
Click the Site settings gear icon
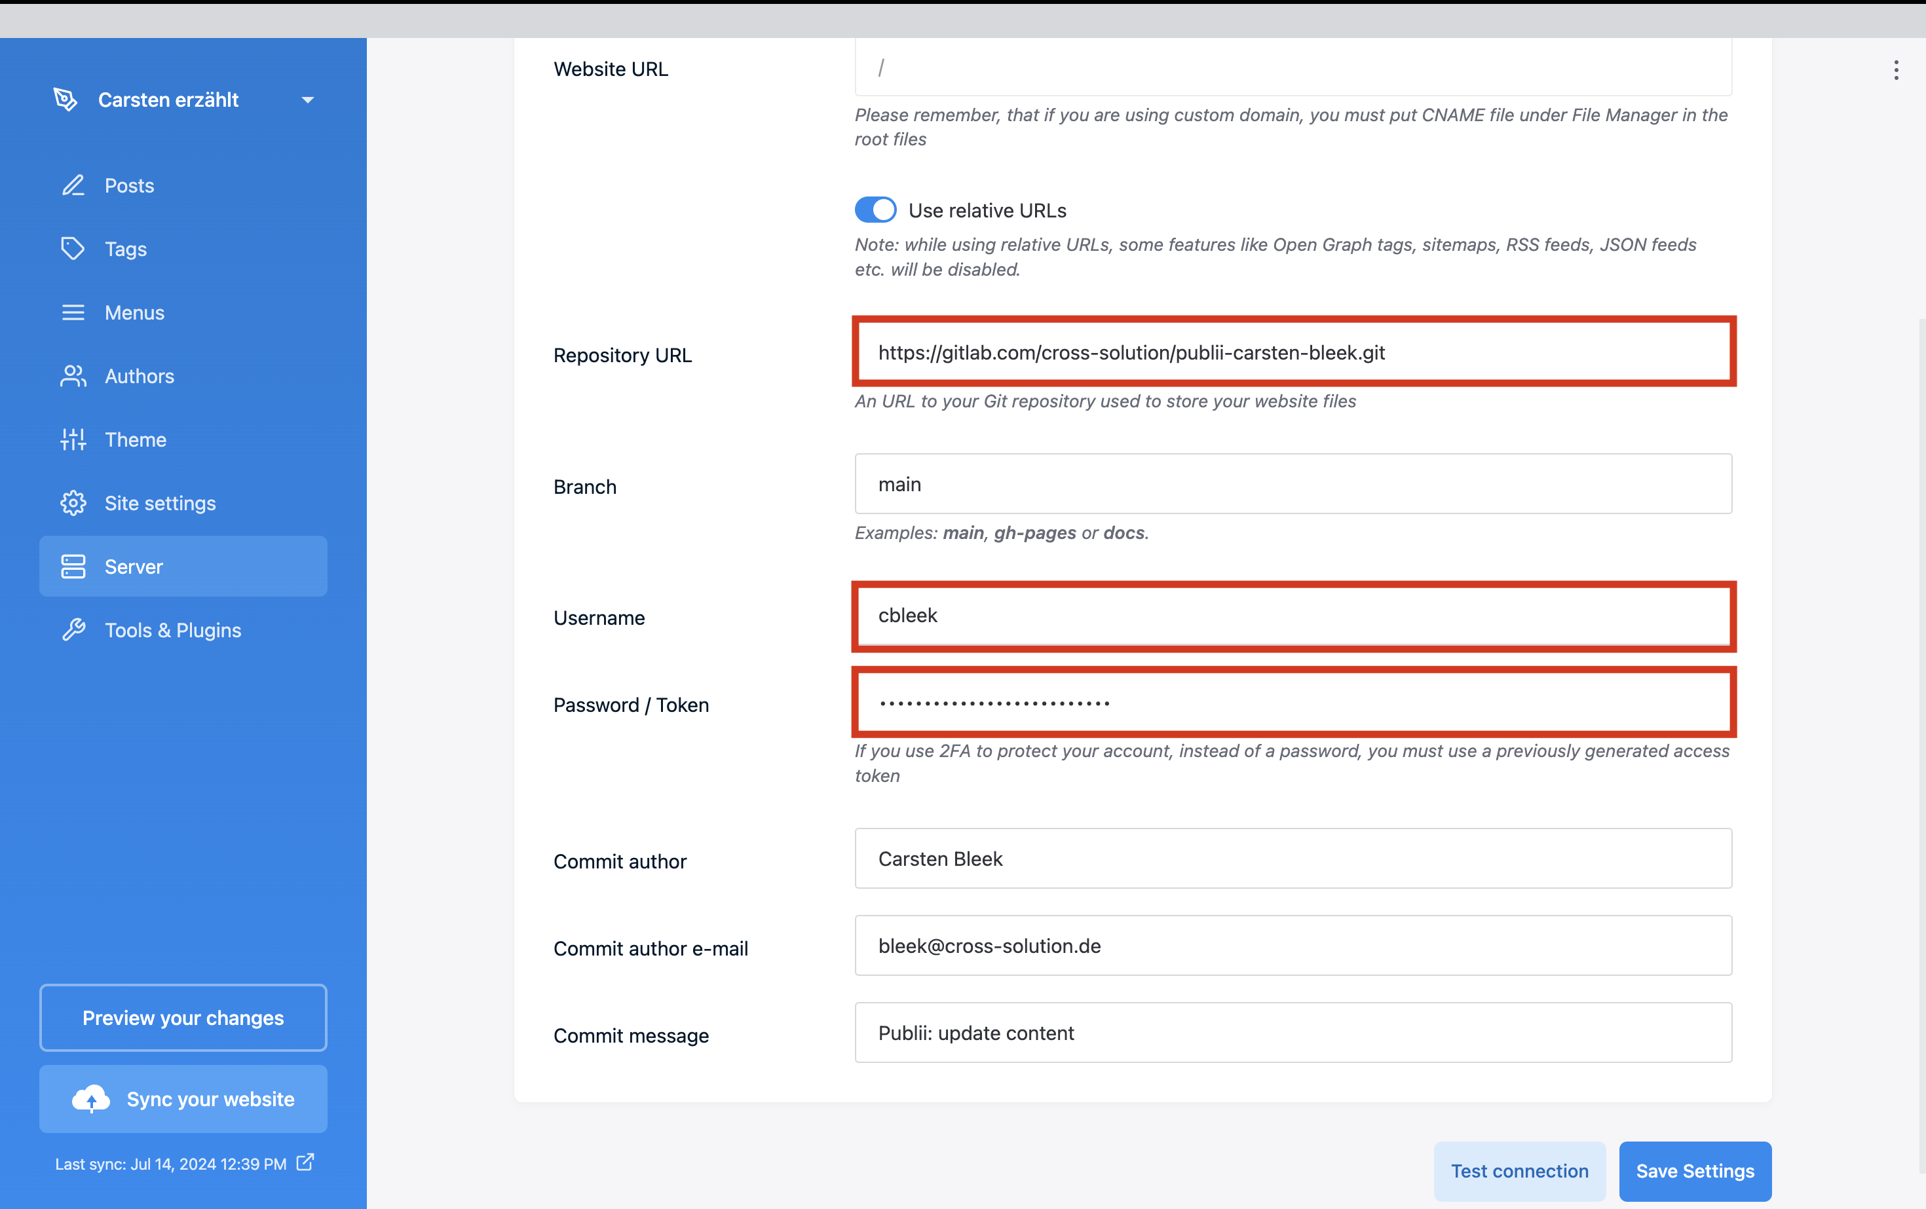click(73, 503)
